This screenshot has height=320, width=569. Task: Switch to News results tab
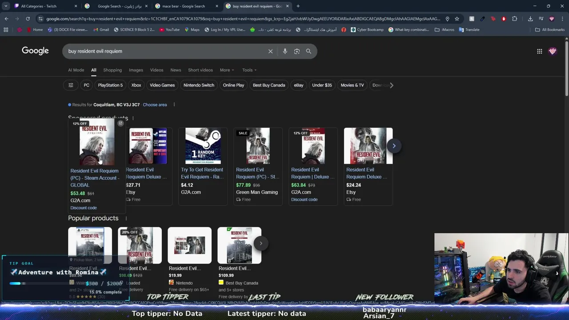pos(176,70)
